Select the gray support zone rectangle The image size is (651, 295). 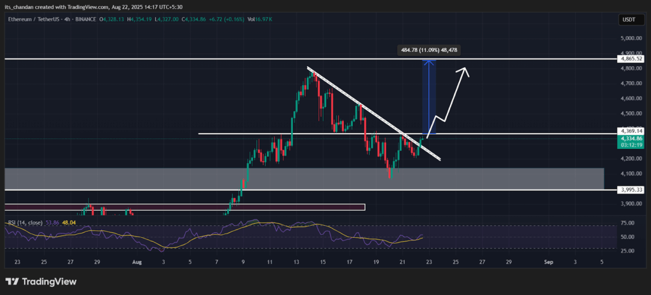pos(304,178)
